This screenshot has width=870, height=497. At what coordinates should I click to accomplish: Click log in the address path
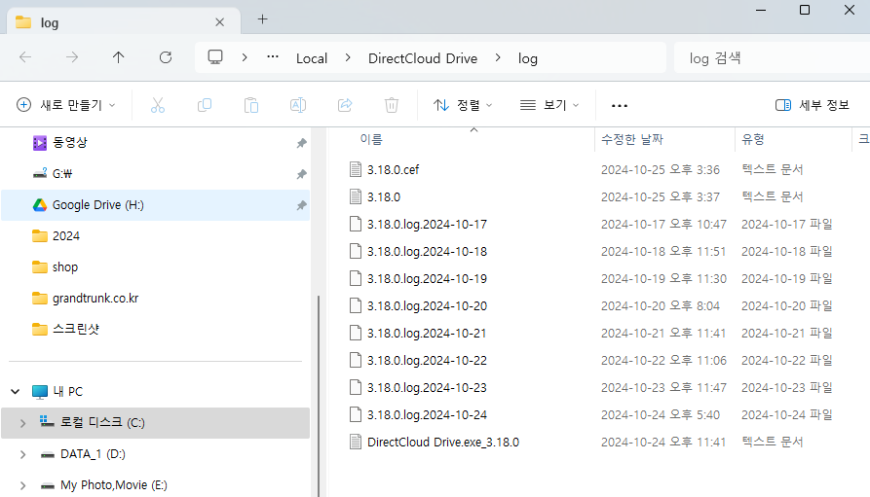[528, 58]
